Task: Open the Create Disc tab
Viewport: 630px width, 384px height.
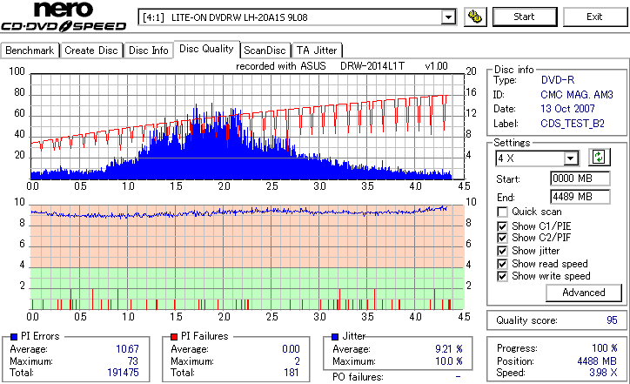Action: click(x=91, y=51)
